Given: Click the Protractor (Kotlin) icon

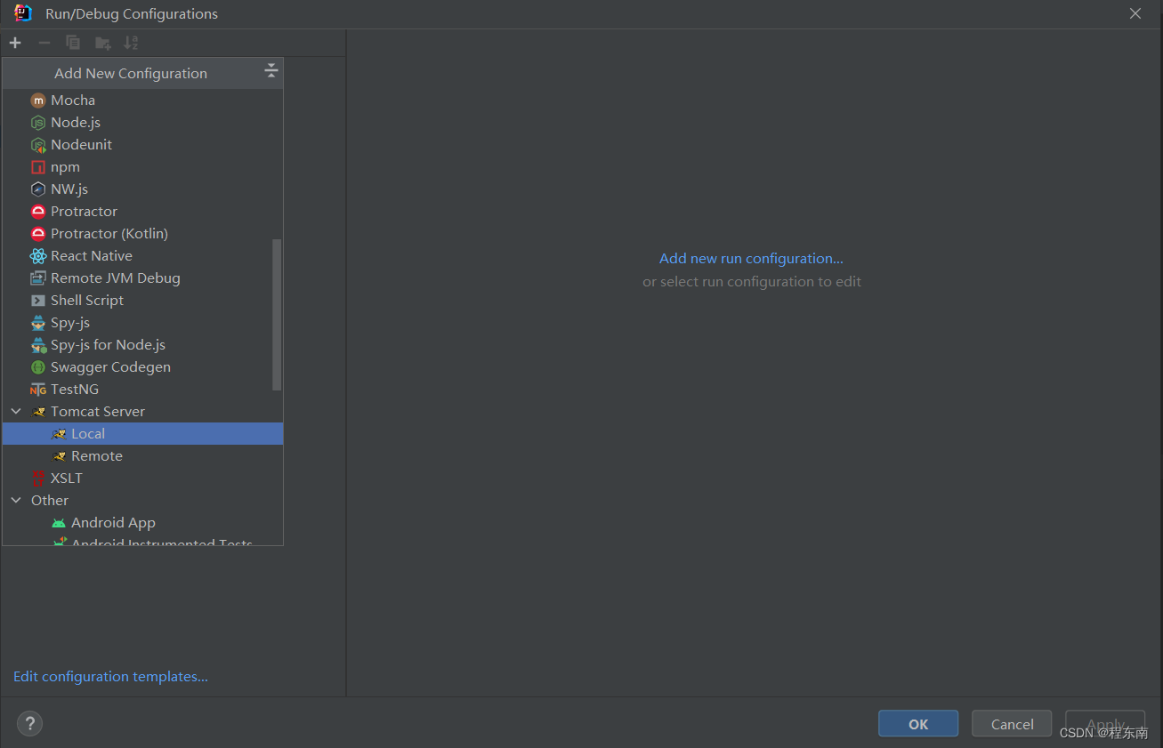Looking at the screenshot, I should 37,234.
